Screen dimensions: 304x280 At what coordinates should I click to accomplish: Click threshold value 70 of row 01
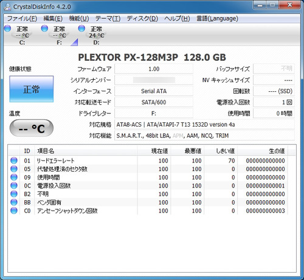point(232,161)
